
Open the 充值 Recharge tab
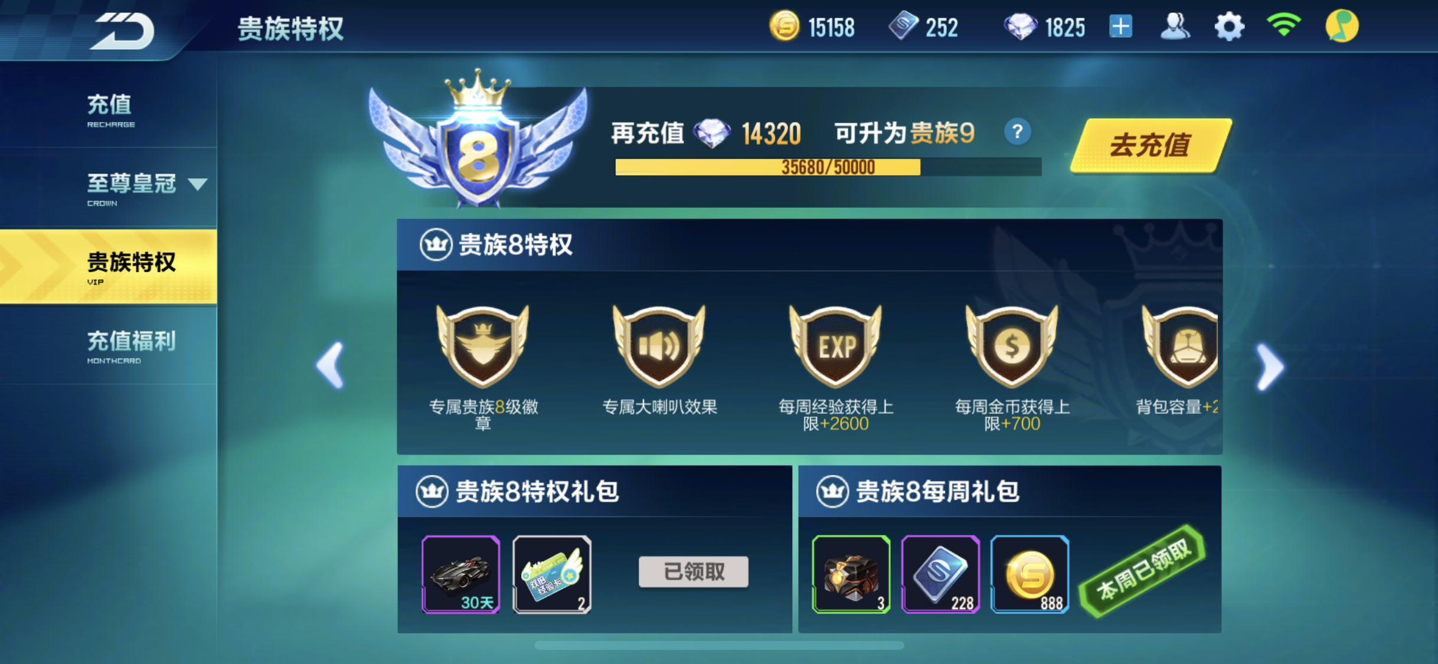click(109, 110)
